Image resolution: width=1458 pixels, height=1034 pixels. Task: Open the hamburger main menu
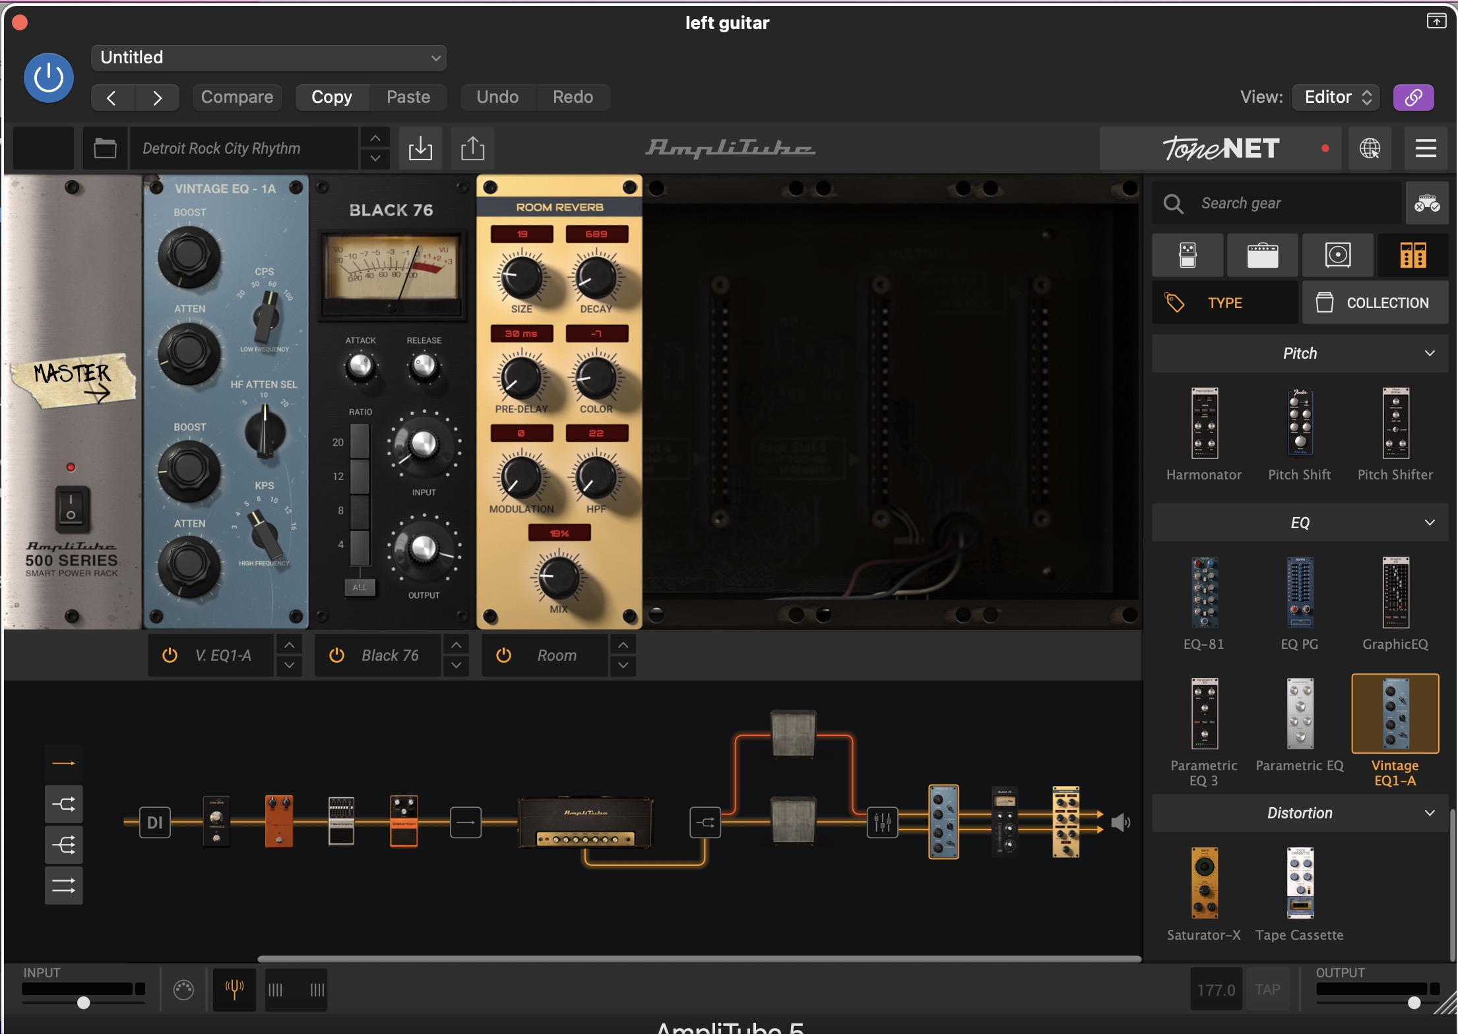pyautogui.click(x=1426, y=148)
